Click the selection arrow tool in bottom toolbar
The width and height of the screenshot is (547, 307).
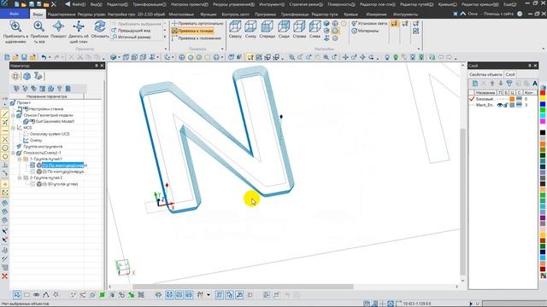17,295
